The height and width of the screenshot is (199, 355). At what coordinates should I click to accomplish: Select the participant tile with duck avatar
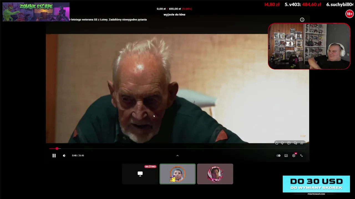pos(177,174)
